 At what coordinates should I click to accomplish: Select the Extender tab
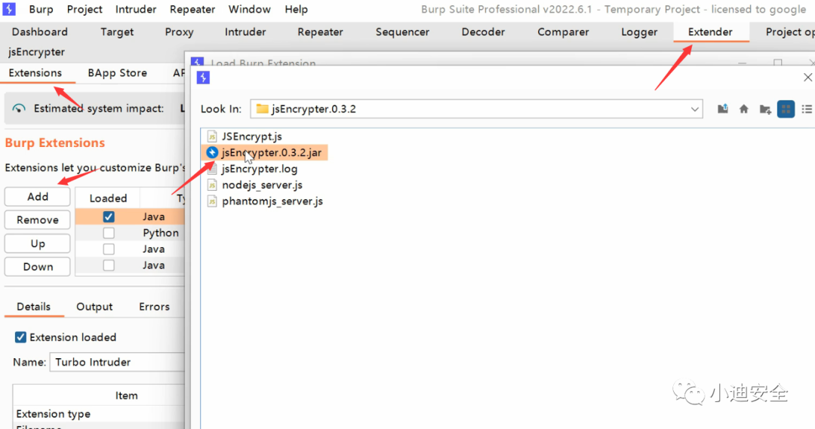[x=710, y=32]
